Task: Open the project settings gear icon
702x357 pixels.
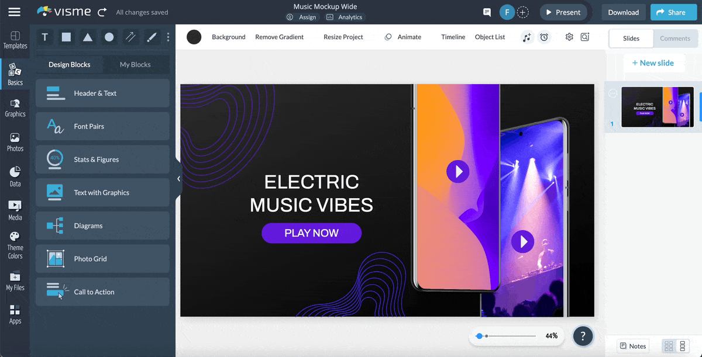Action: pyautogui.click(x=569, y=37)
